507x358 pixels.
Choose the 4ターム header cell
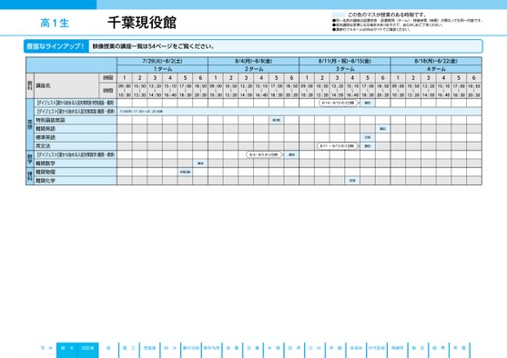point(436,69)
